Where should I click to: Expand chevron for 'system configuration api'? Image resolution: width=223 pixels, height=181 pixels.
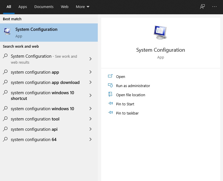90,129
